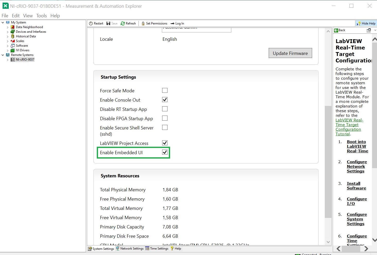377x255 pixels.
Task: Click the Restart toolbar icon
Action: 91,23
